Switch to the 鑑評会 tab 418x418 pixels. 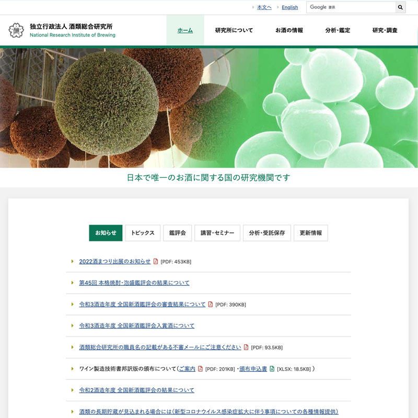point(177,233)
